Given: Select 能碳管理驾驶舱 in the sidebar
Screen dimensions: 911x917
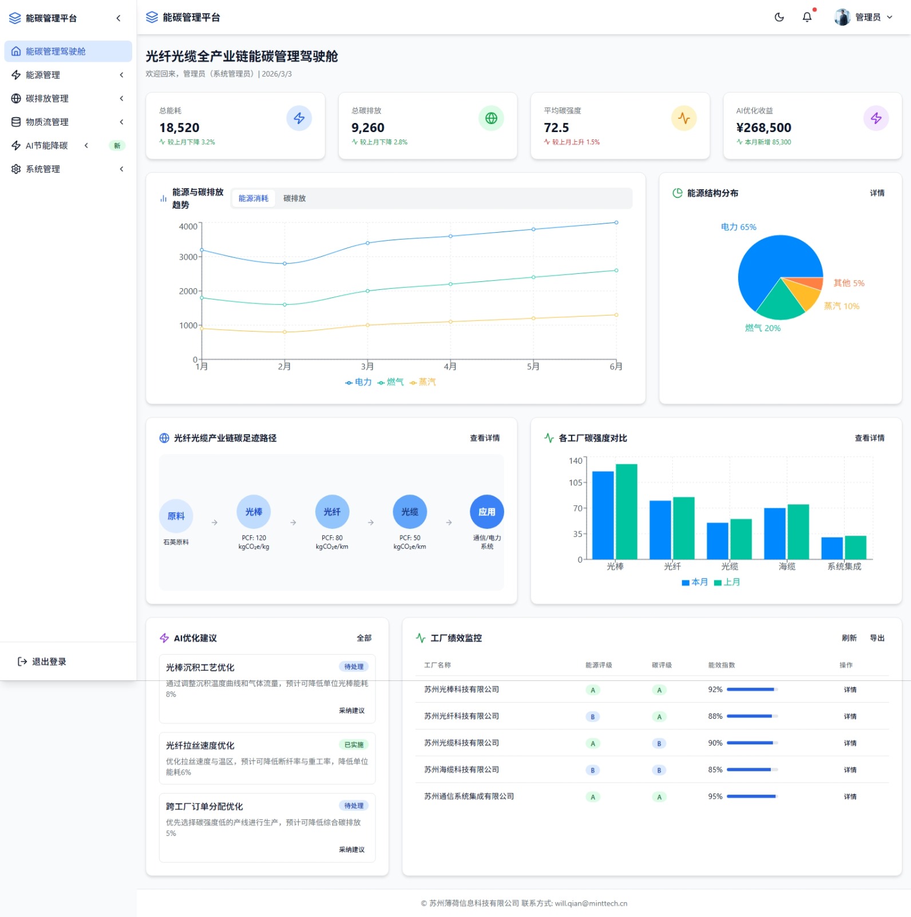Looking at the screenshot, I should point(68,51).
